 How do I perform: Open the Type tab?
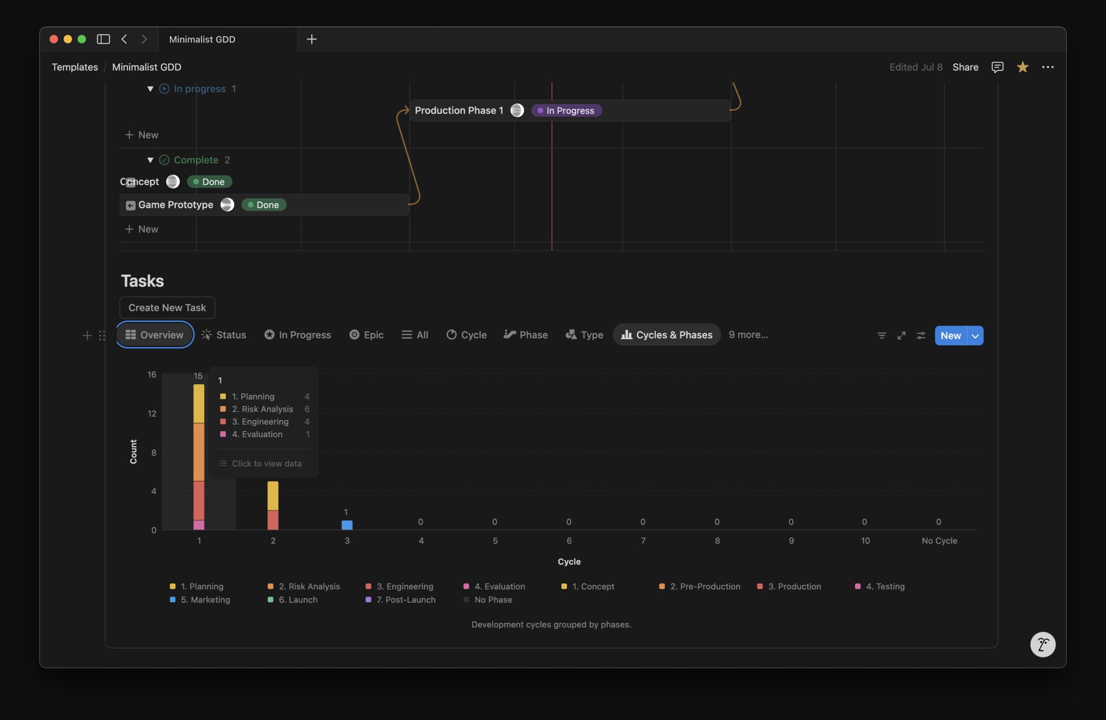[585, 335]
